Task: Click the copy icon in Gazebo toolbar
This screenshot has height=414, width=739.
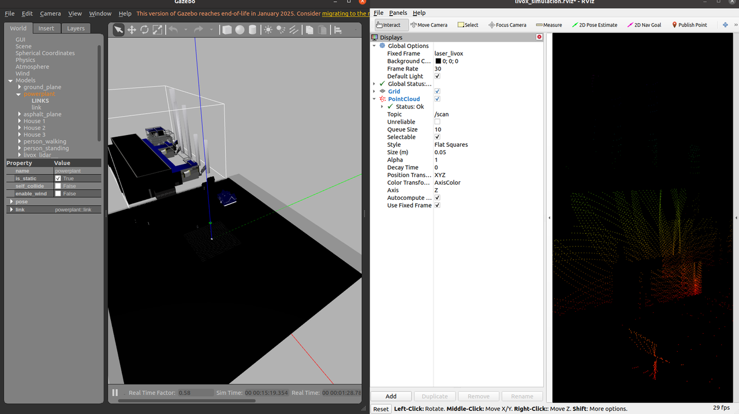Action: point(310,29)
